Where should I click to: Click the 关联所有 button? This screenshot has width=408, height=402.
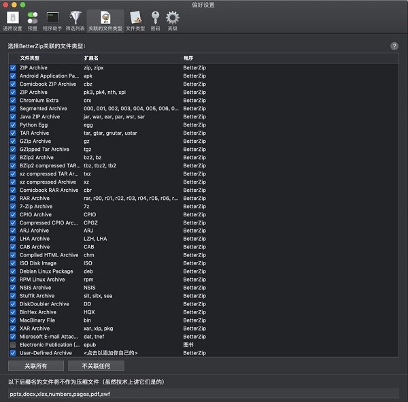(x=35, y=366)
